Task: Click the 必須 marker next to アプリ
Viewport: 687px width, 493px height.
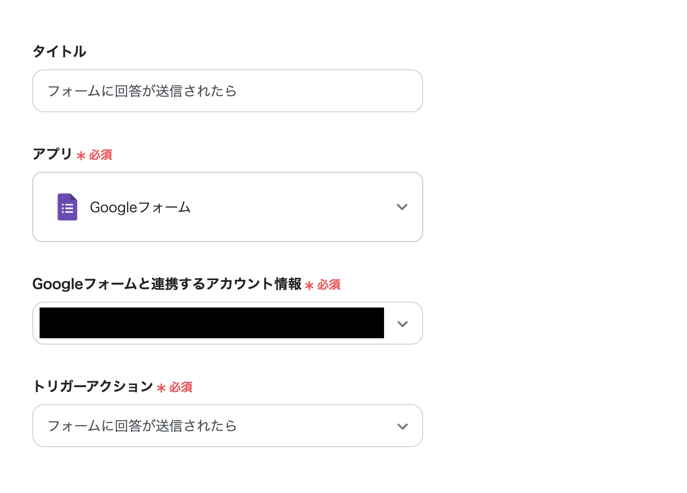Action: pyautogui.click(x=101, y=155)
